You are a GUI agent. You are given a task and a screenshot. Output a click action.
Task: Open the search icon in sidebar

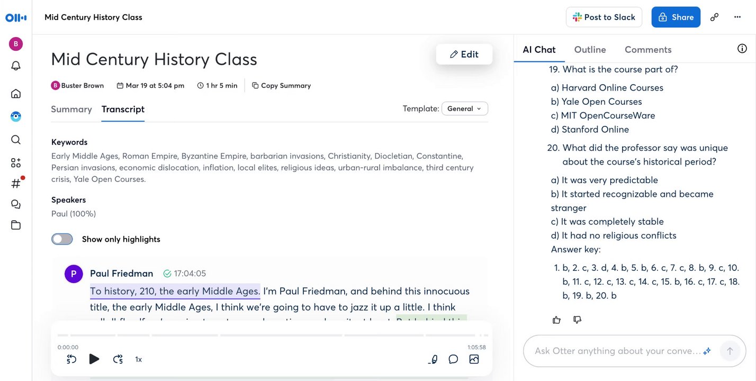coord(16,140)
